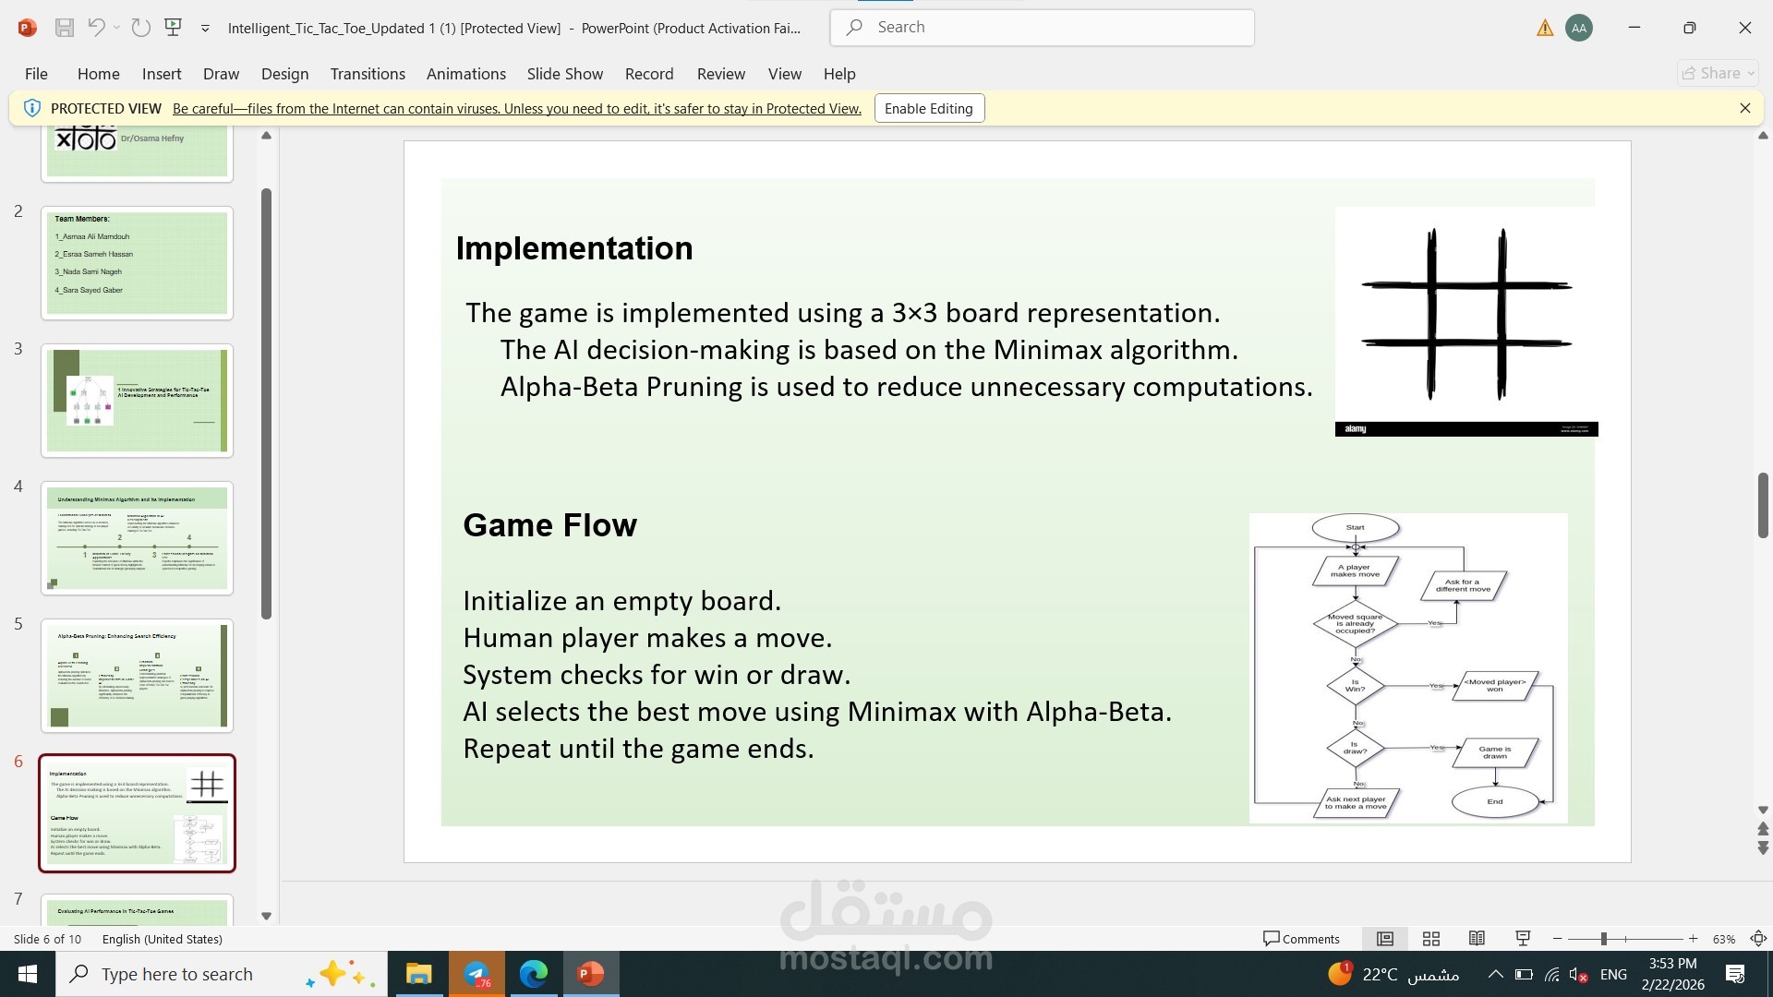Fit slide to current window
1773x997 pixels.
click(x=1757, y=938)
